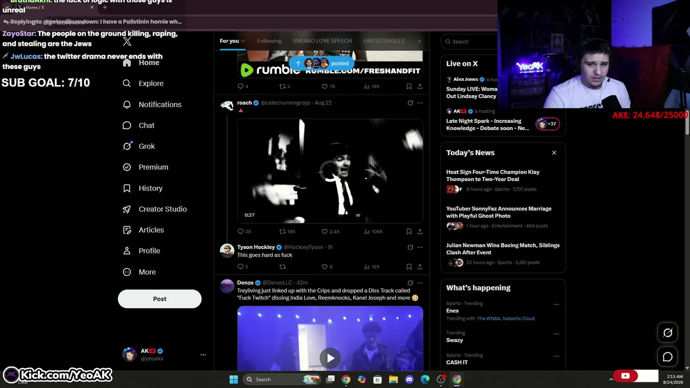The image size is (690, 388).
Task: Click the 'posted' new posts pill
Action: tap(322, 64)
